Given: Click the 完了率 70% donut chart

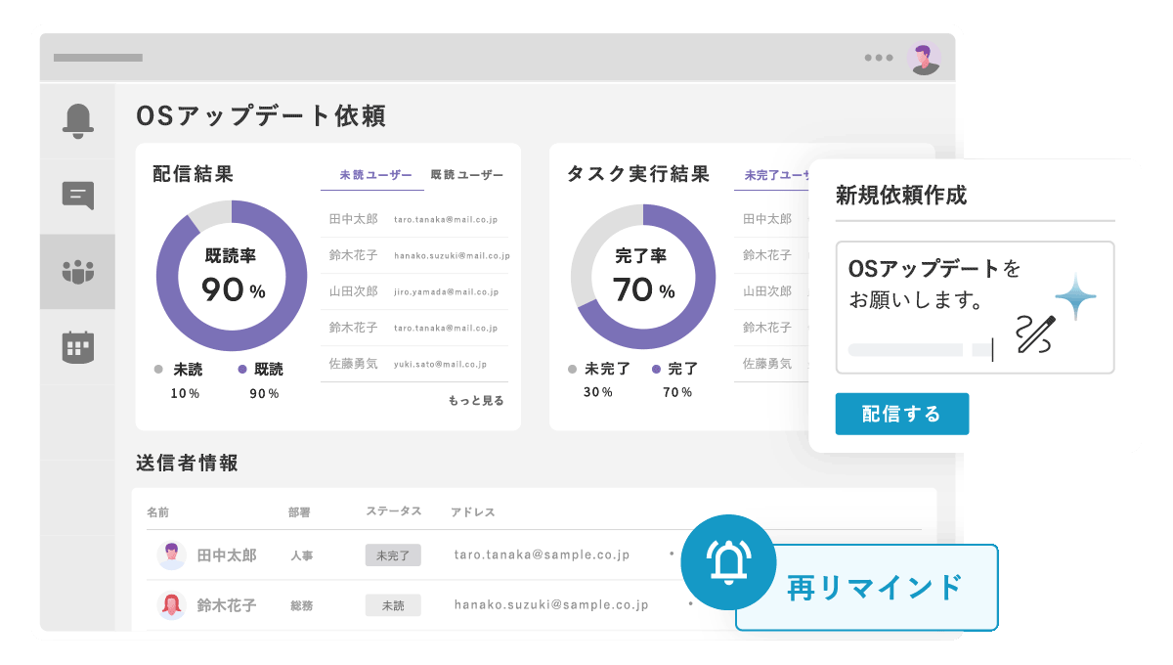Looking at the screenshot, I should (643, 276).
